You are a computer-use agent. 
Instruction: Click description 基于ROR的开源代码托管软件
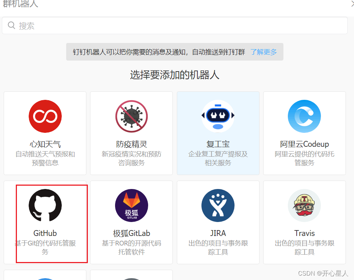pos(132,247)
